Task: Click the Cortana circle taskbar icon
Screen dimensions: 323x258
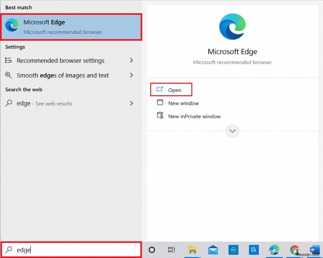Action: [152, 250]
